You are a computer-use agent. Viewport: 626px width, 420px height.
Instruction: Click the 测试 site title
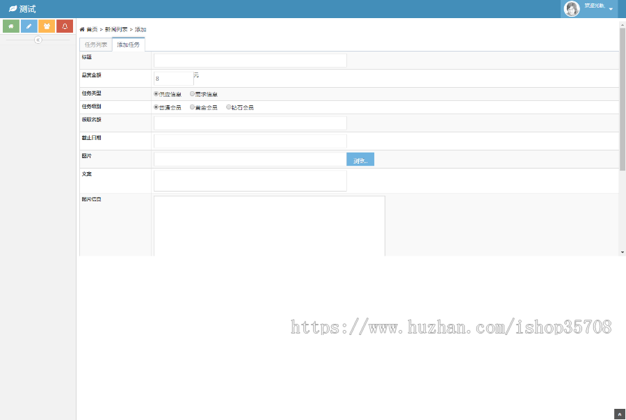pos(28,9)
